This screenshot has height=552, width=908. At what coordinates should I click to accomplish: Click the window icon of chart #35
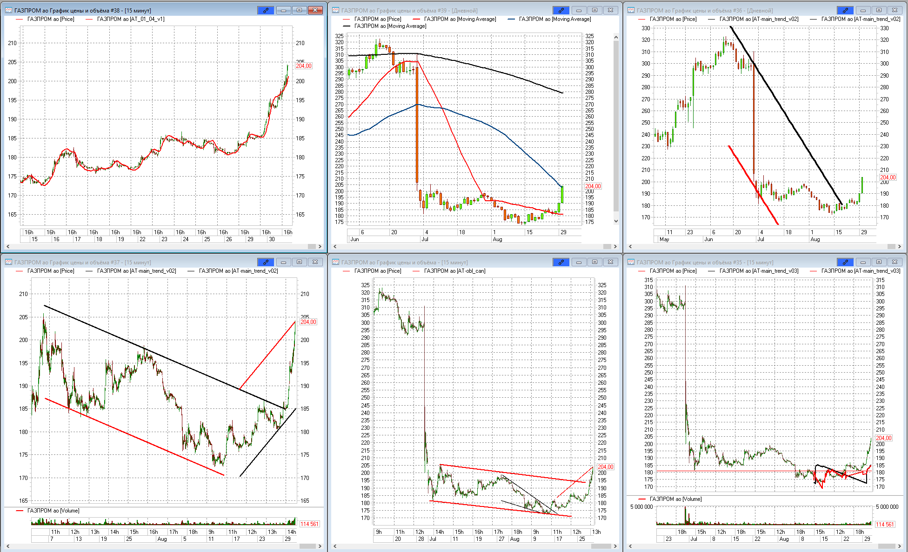click(631, 262)
